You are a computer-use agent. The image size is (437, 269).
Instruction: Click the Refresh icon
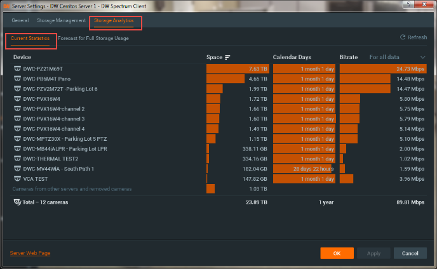pyautogui.click(x=403, y=37)
